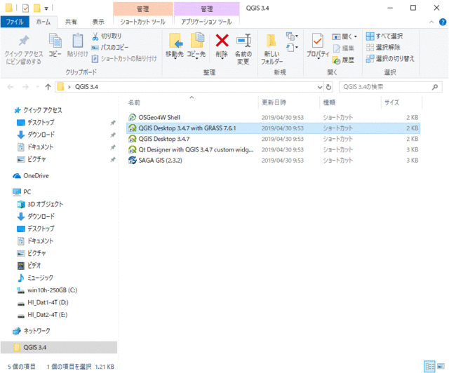
Task: Open Shortcut Tools (ショートカット ツール) tab
Action: [142, 22]
